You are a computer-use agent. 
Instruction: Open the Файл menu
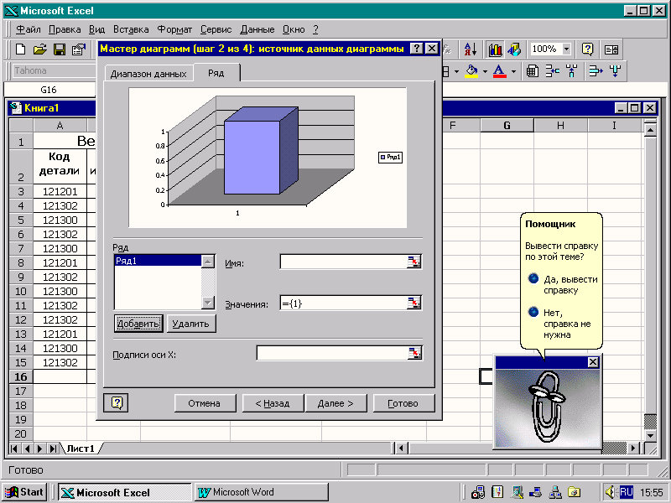pyautogui.click(x=29, y=29)
